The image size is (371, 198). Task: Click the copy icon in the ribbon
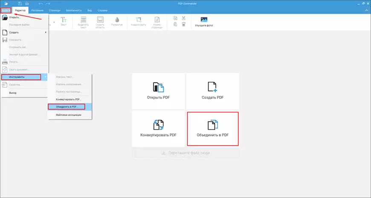pos(175,18)
